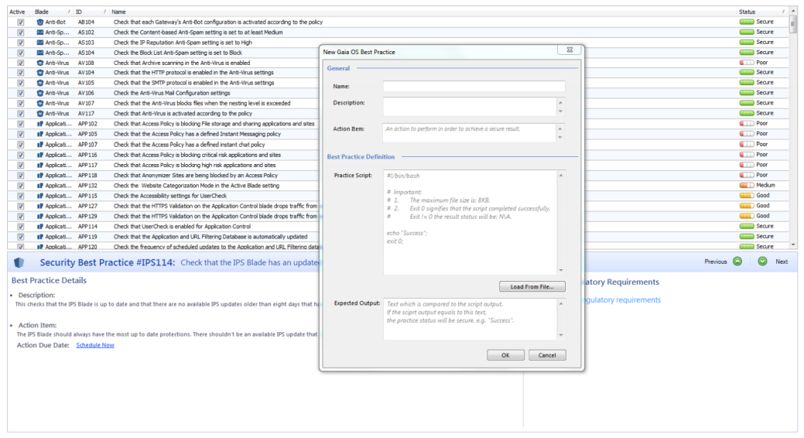
Task: Click the Application blade icon for APP102
Action: (40, 124)
